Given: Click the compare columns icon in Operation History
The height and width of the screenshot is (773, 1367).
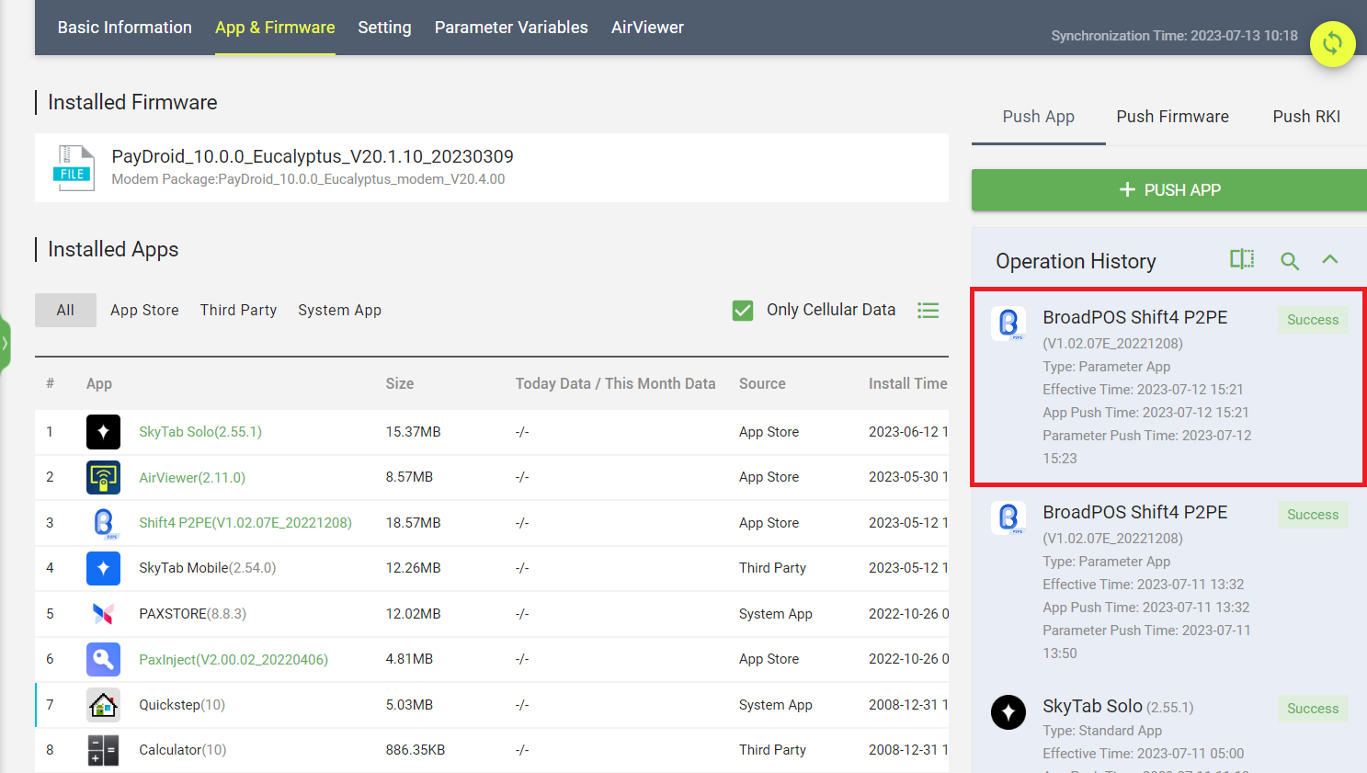Looking at the screenshot, I should (x=1242, y=260).
